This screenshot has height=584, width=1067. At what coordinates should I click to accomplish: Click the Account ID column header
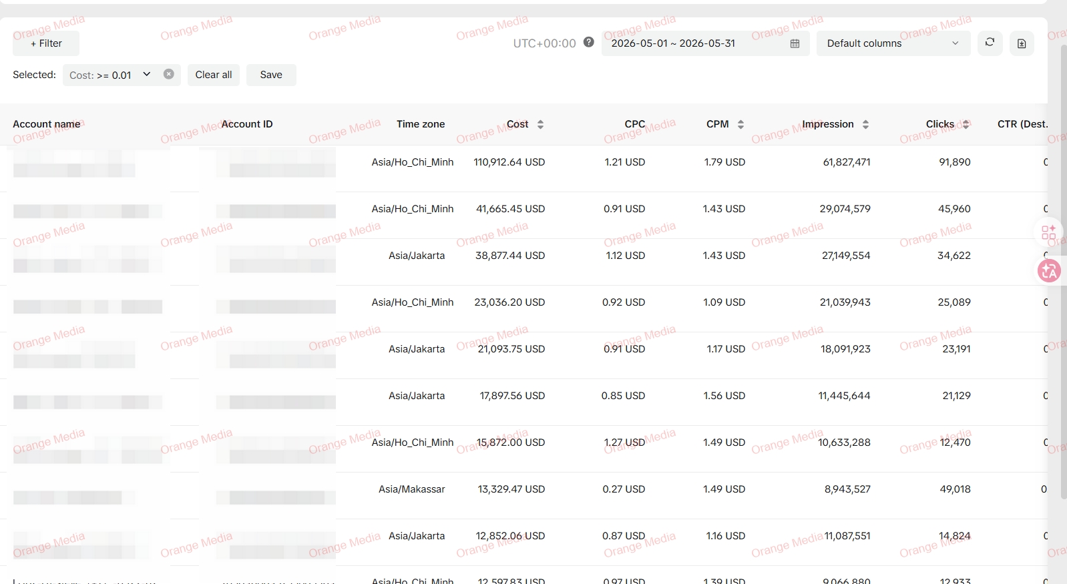pyautogui.click(x=247, y=124)
